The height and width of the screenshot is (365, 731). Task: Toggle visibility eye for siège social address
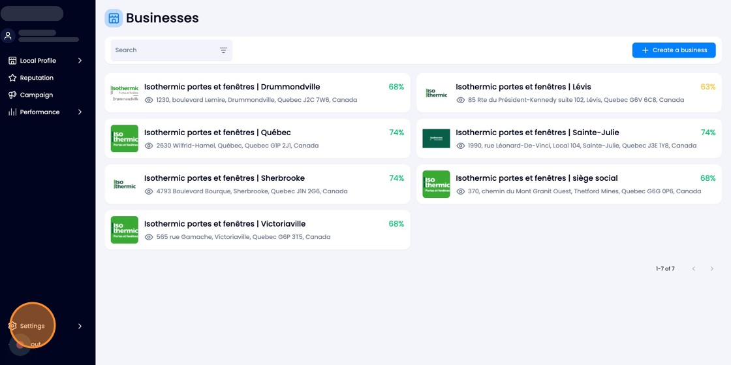(461, 191)
